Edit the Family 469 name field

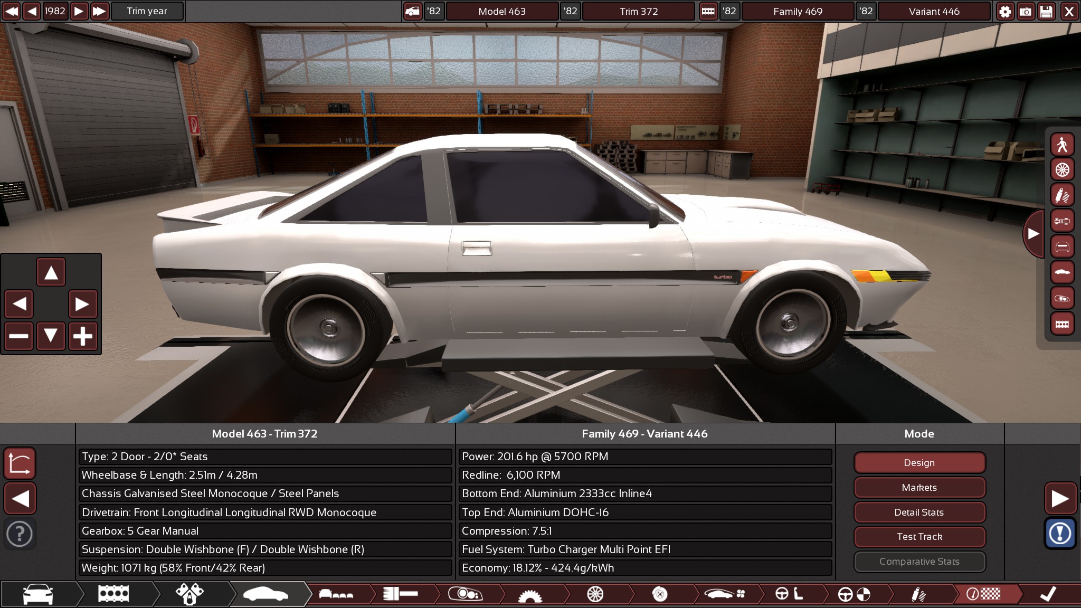798,11
